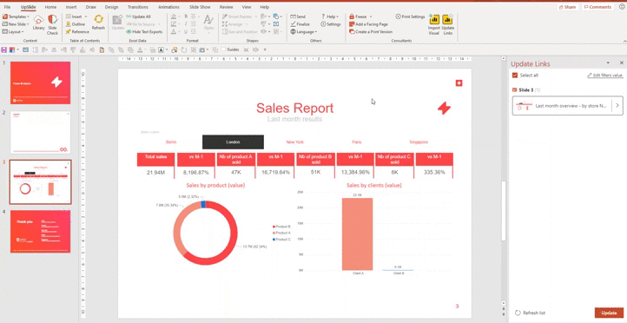Select slide 2 thumbnail
The width and height of the screenshot is (627, 323).
click(41, 132)
